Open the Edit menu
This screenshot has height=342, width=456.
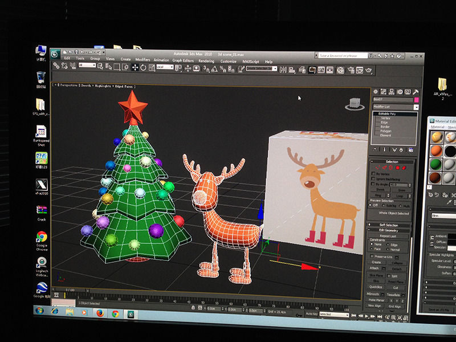tap(67, 58)
